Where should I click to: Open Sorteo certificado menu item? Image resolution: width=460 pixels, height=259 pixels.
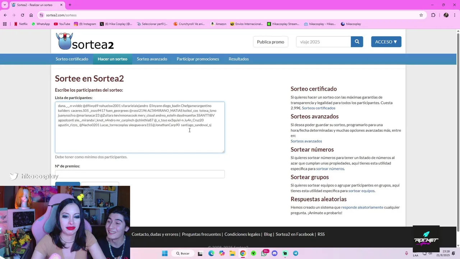point(72,59)
